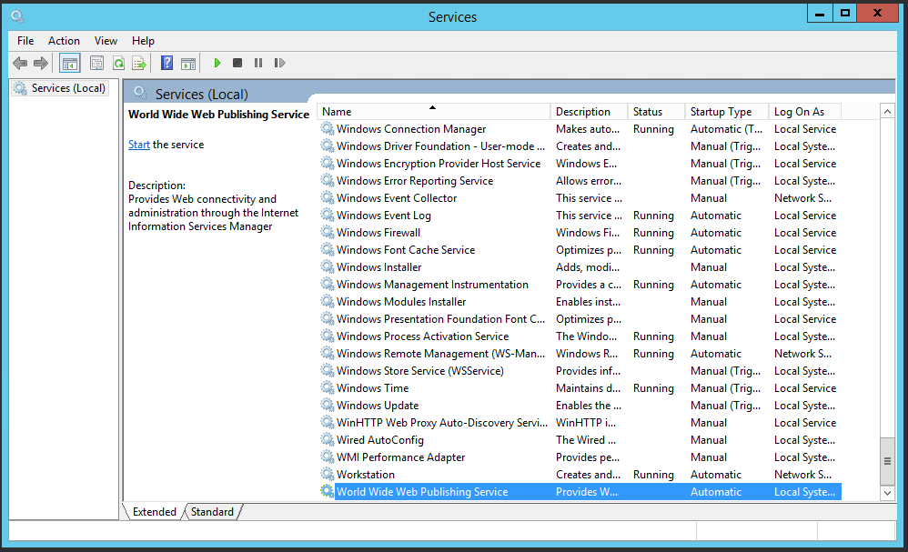Select the Windows Management Instrumentation service
This screenshot has width=908, height=552.
[x=580, y=284]
